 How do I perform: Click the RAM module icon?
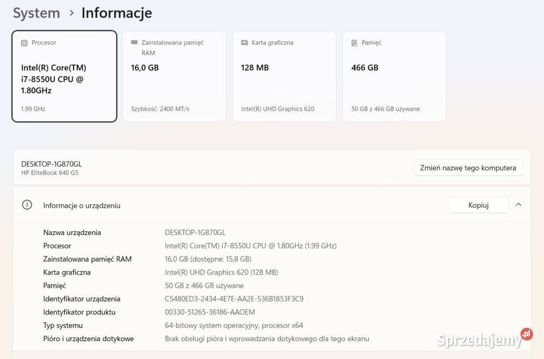134,42
